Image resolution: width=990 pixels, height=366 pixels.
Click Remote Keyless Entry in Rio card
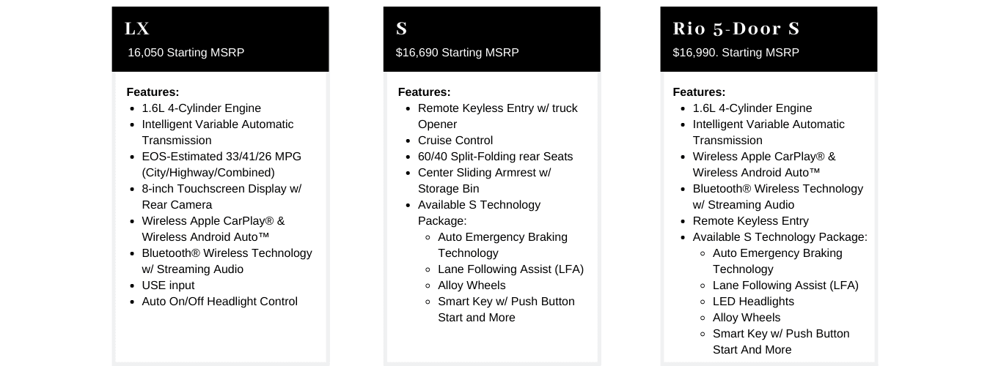coord(751,221)
